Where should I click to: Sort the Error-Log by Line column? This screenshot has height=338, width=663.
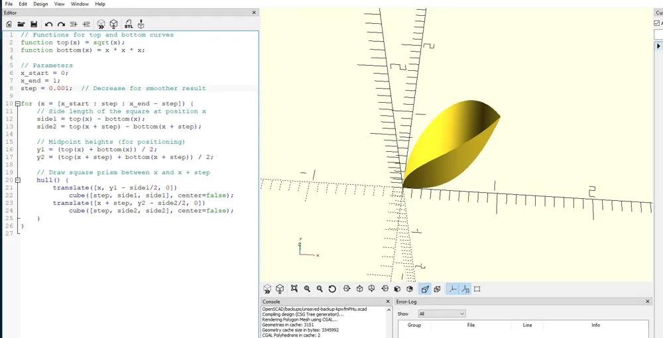pos(527,325)
